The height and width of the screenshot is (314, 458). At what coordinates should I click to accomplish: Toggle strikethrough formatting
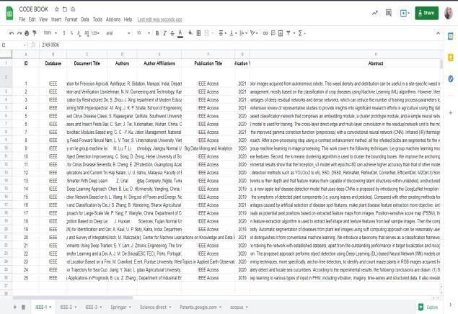(x=172, y=33)
